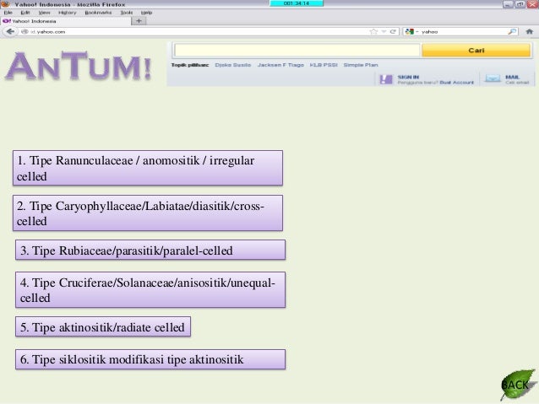
Task: Click the mail envelope icon
Action: click(493, 79)
